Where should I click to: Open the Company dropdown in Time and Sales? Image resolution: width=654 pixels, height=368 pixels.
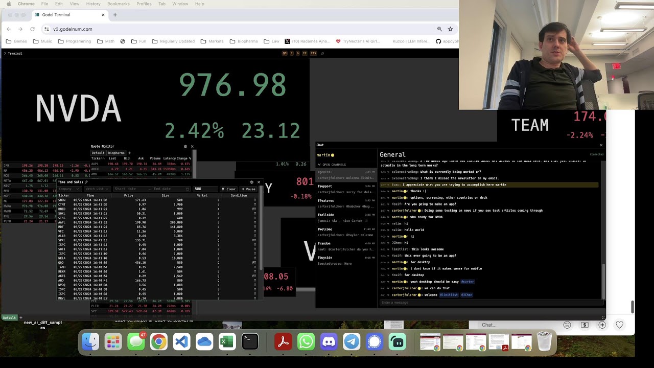coord(70,189)
